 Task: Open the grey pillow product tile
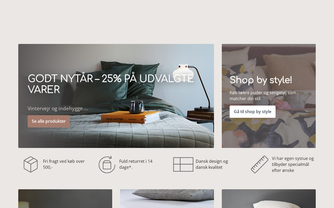coord(167,199)
